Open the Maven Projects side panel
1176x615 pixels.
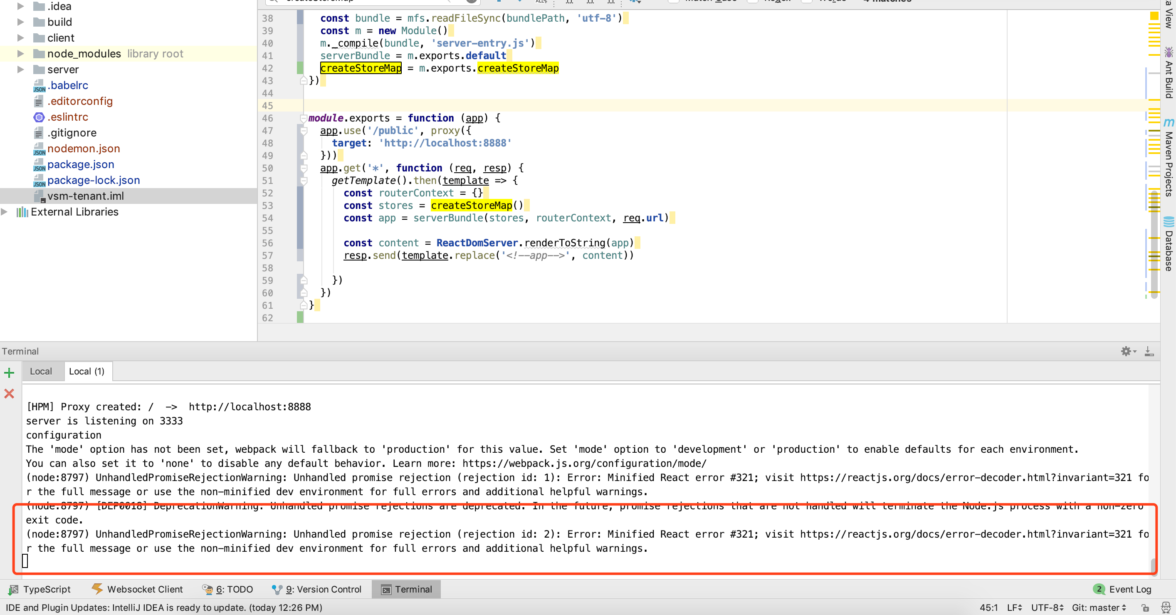[1169, 157]
